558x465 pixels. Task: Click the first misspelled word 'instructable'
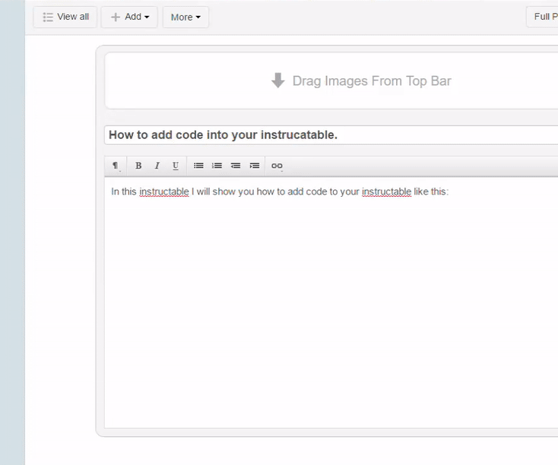coord(164,191)
